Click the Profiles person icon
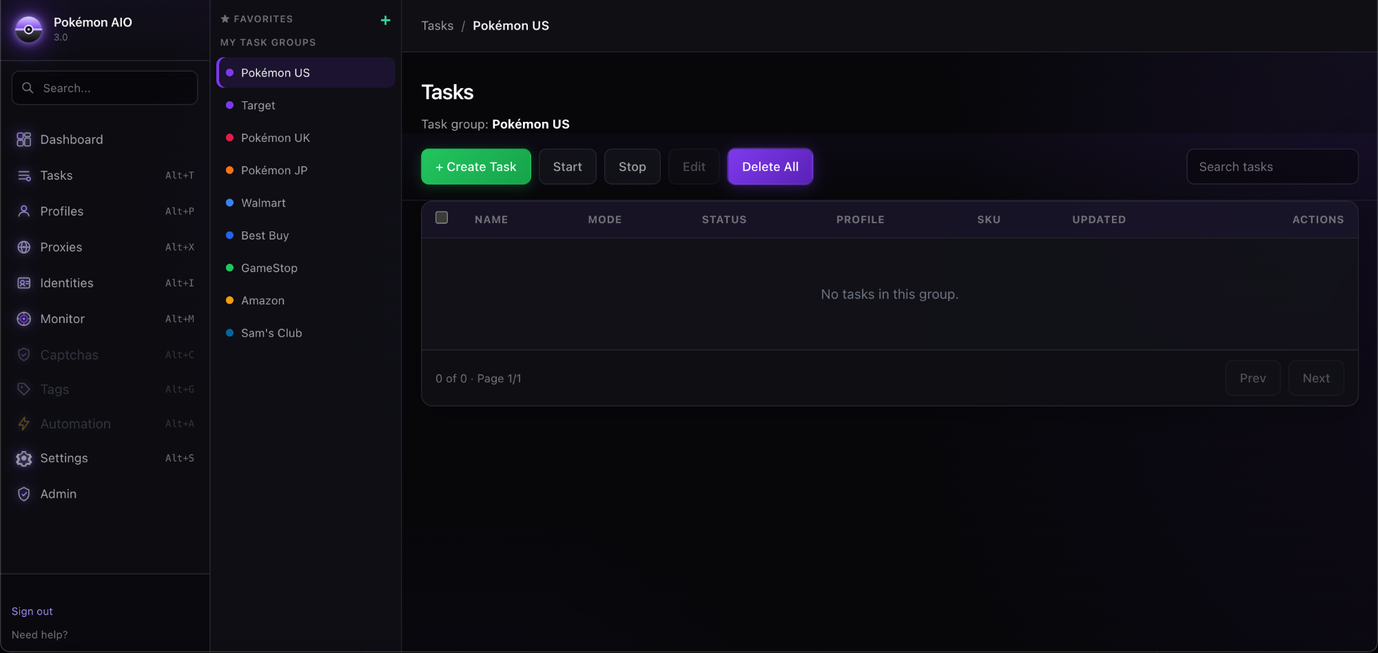 tap(24, 211)
